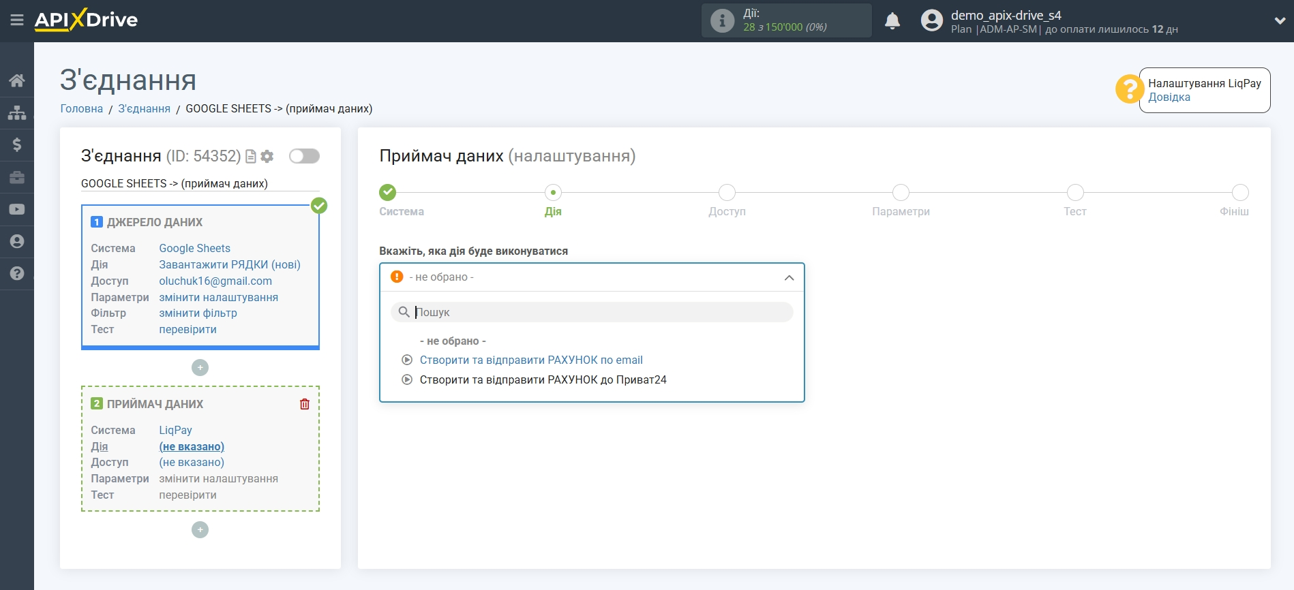Delete the data receiver with trash icon
Viewport: 1294px width, 590px height.
tap(305, 404)
